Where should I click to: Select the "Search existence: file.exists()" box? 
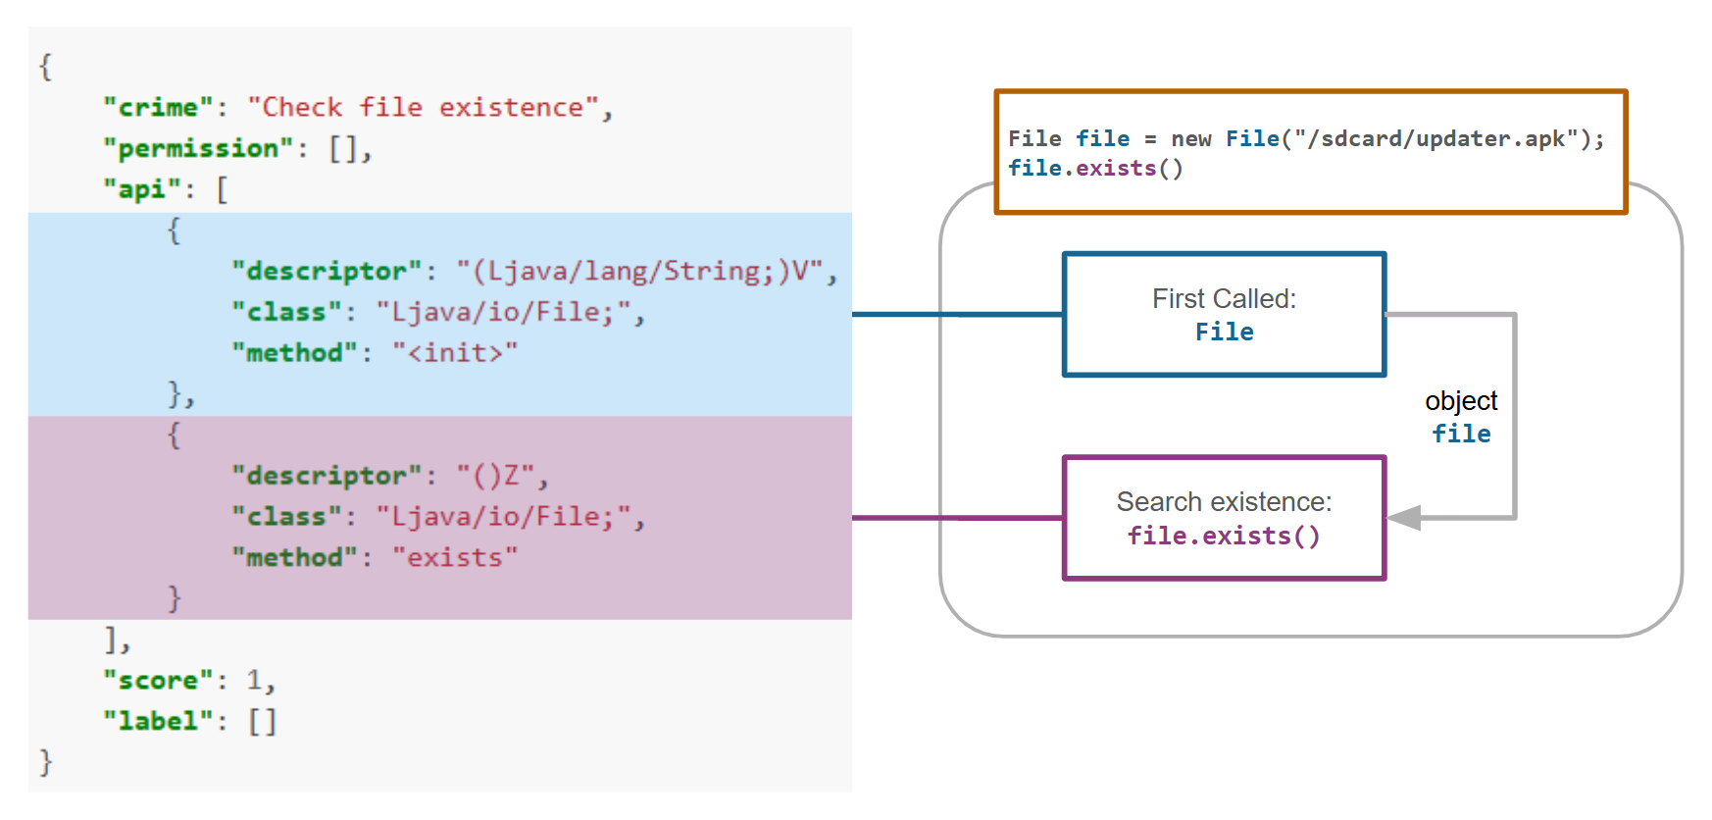tap(1225, 518)
